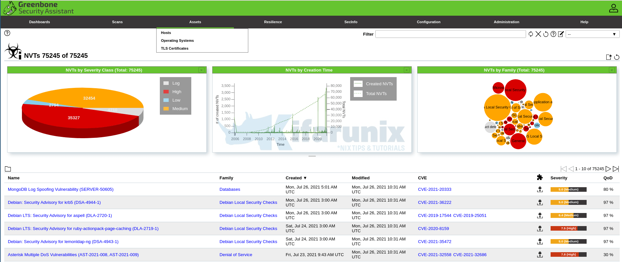Toggle Log legend item in severity chart
Screen dimensions: 622x262
tap(171, 83)
